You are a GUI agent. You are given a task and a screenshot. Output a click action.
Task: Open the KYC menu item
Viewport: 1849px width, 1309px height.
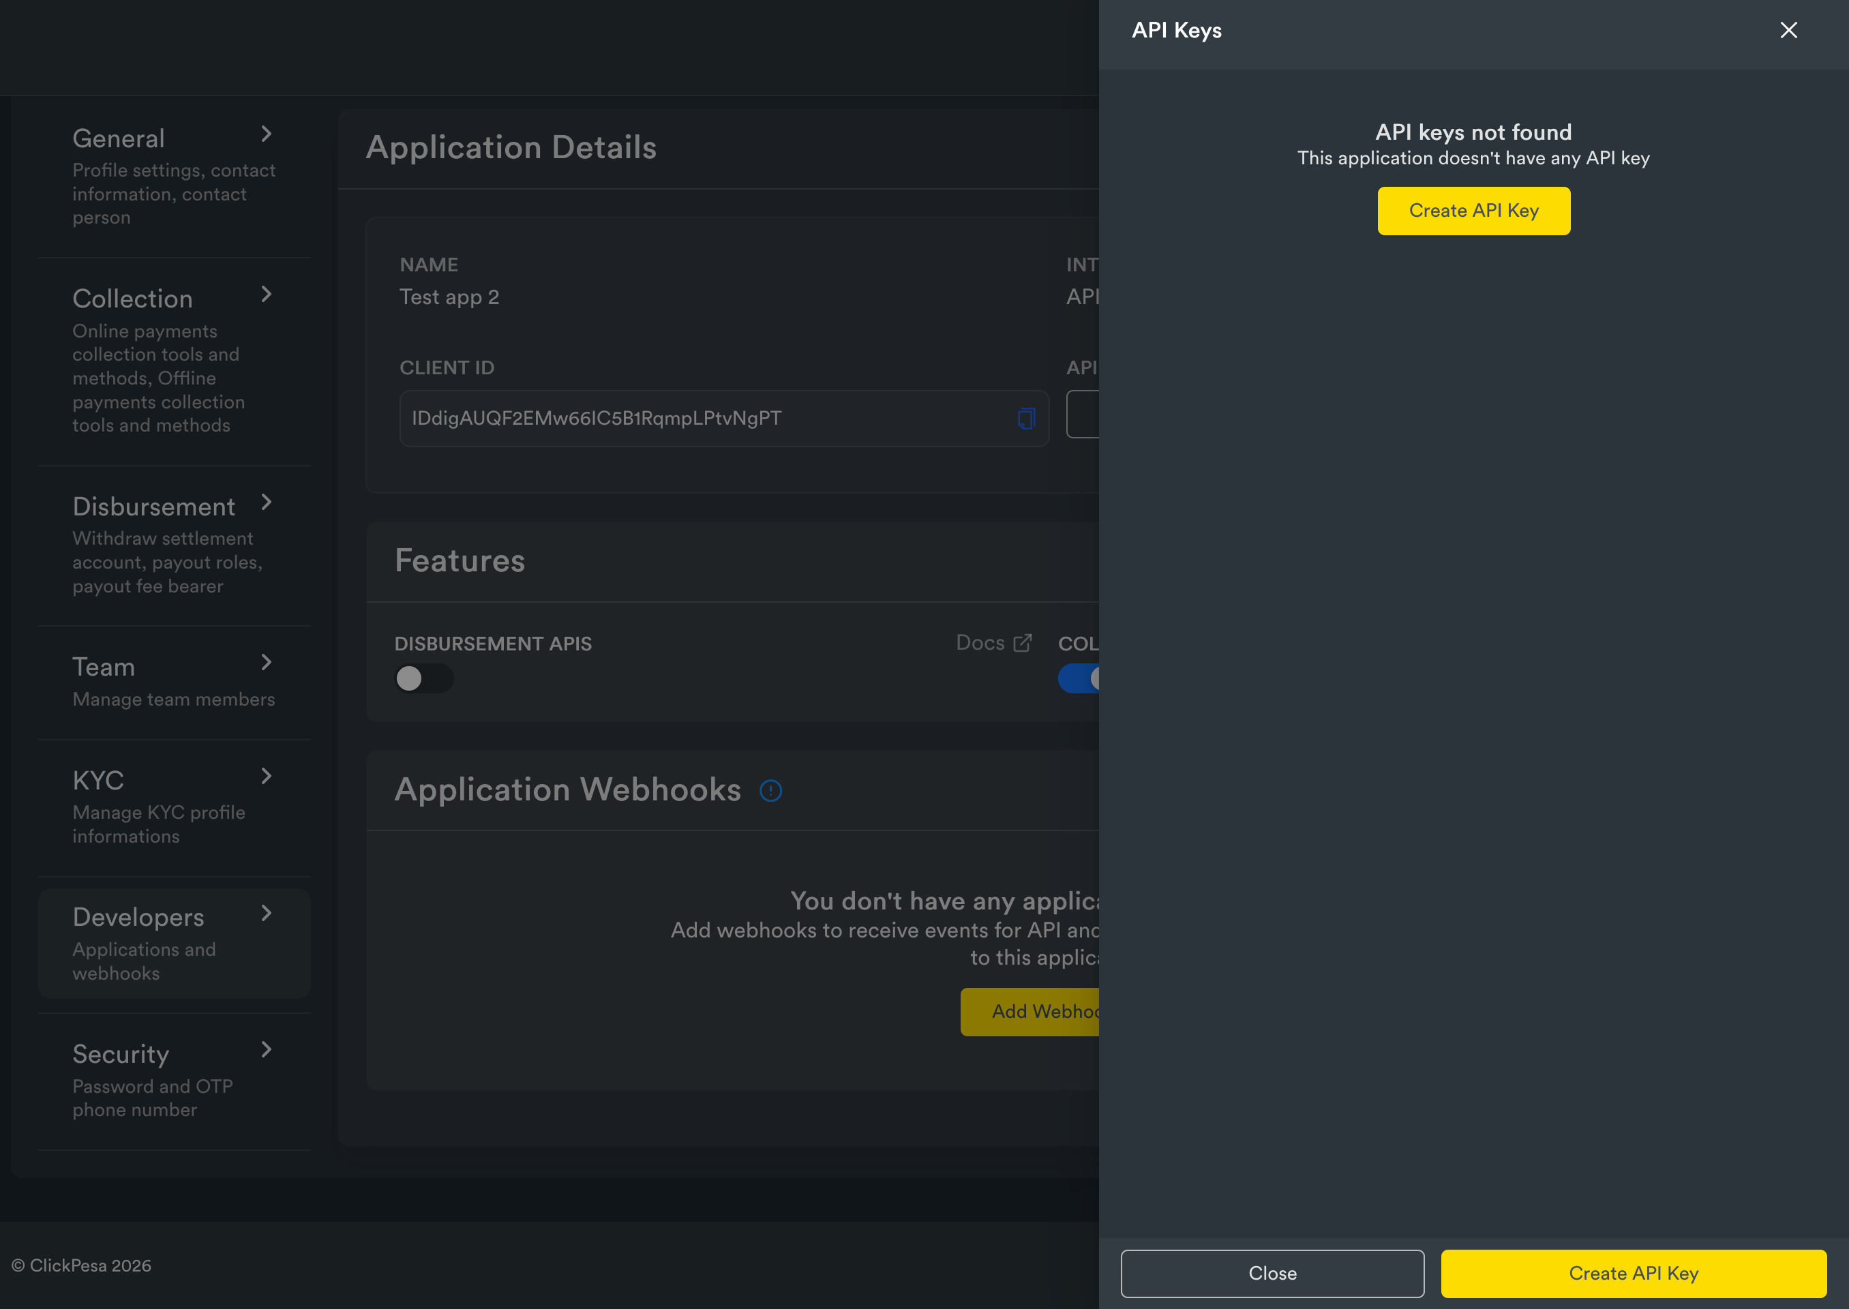click(174, 808)
